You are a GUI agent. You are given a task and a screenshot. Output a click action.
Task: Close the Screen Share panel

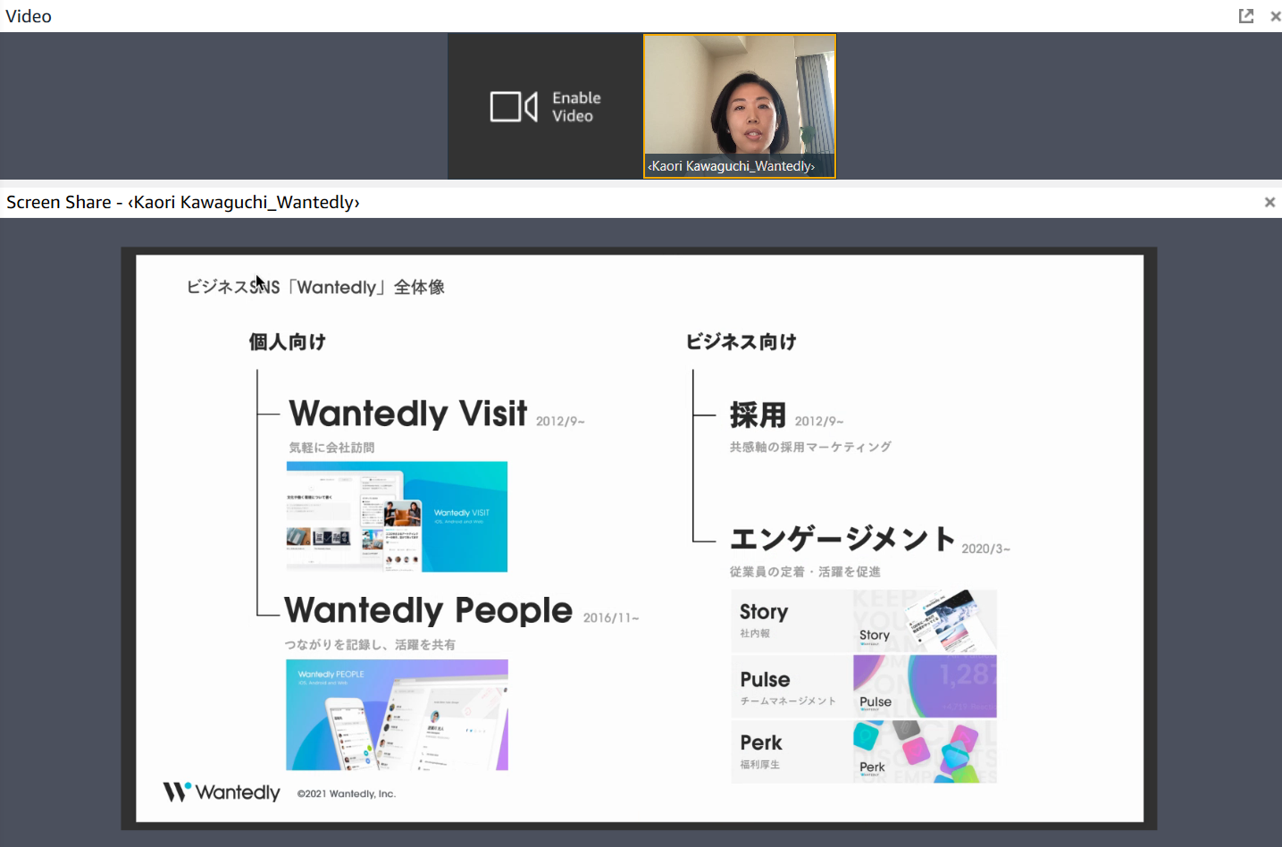[1269, 203]
